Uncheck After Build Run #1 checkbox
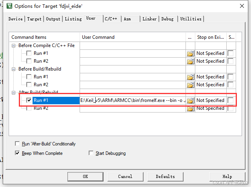Screen dimensions: 251x187 tap(29, 100)
